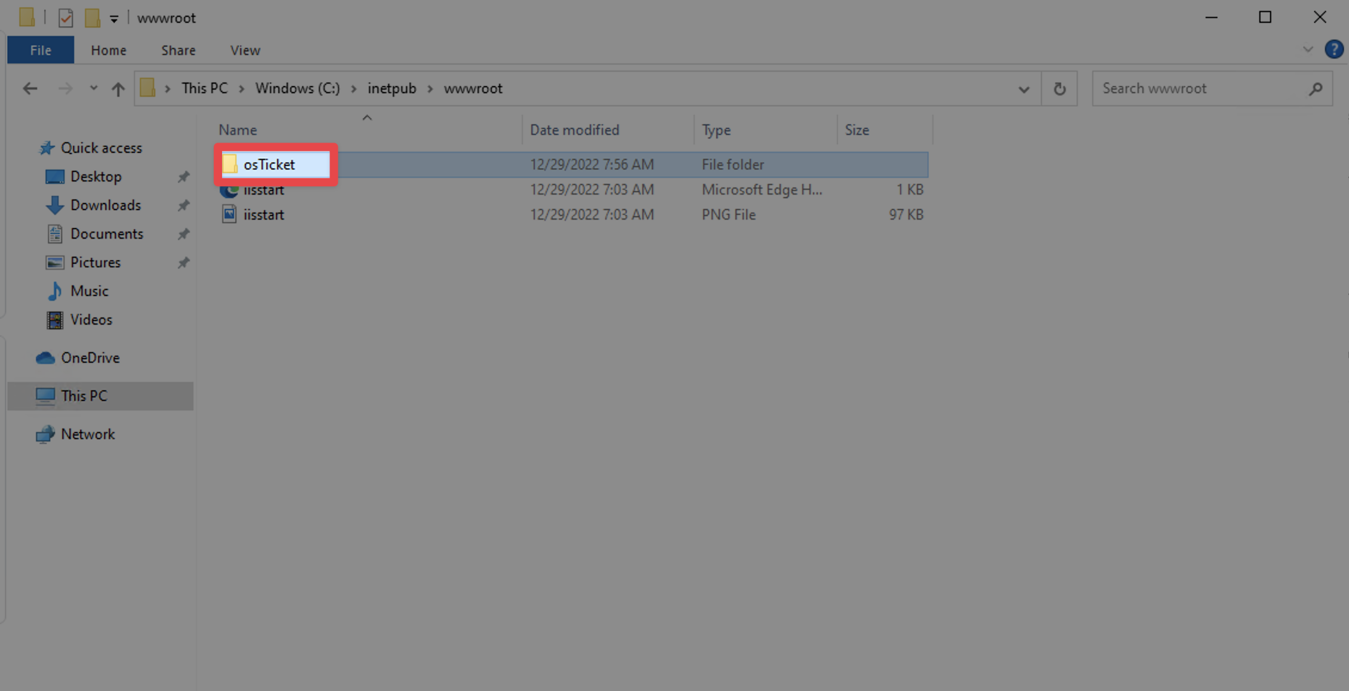Open the osTicket folder
Screen dimensions: 1349x691
click(x=267, y=164)
